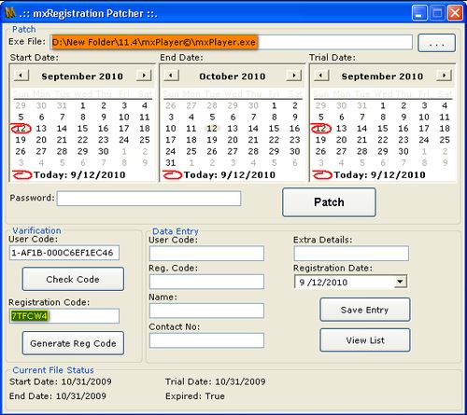Click the mxRegistration Patcher title bar icon
This screenshot has height=415, width=467.
point(10,12)
